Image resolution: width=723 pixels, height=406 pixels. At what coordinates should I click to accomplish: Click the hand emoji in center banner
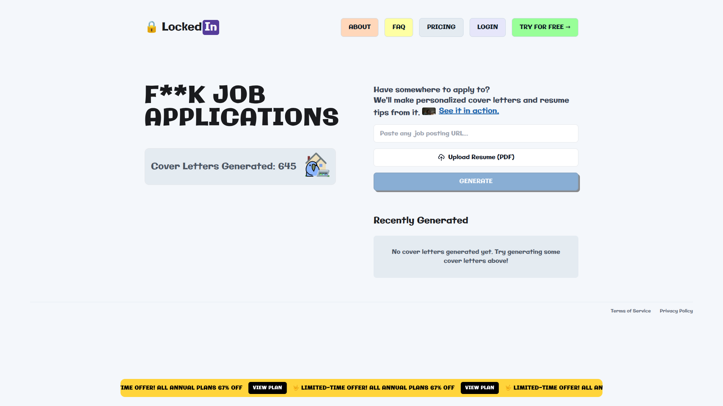(x=296, y=388)
